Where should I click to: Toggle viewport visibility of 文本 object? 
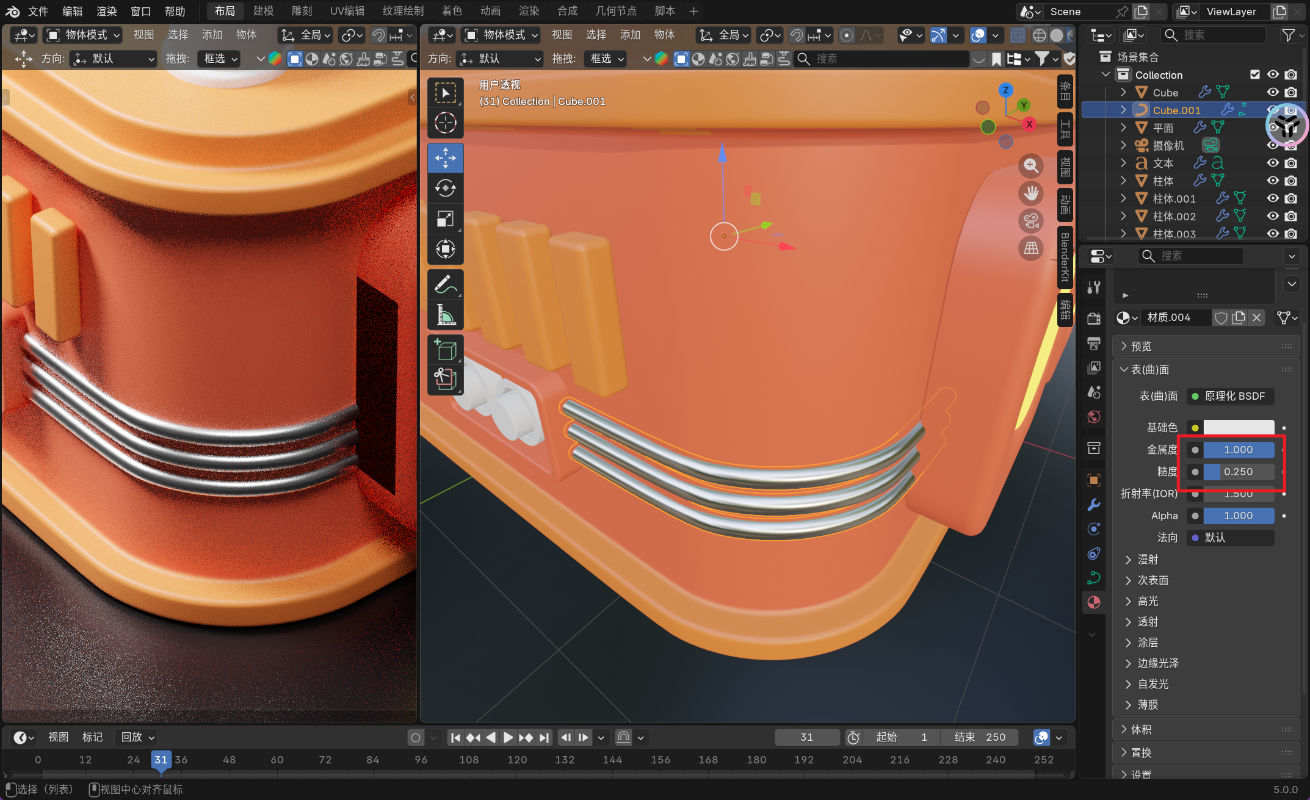coord(1273,163)
